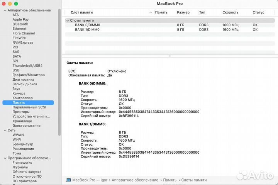This screenshot has height=185, width=278.
Task: Click the MacBook Pro icon in path bar
Action: [x=69, y=180]
